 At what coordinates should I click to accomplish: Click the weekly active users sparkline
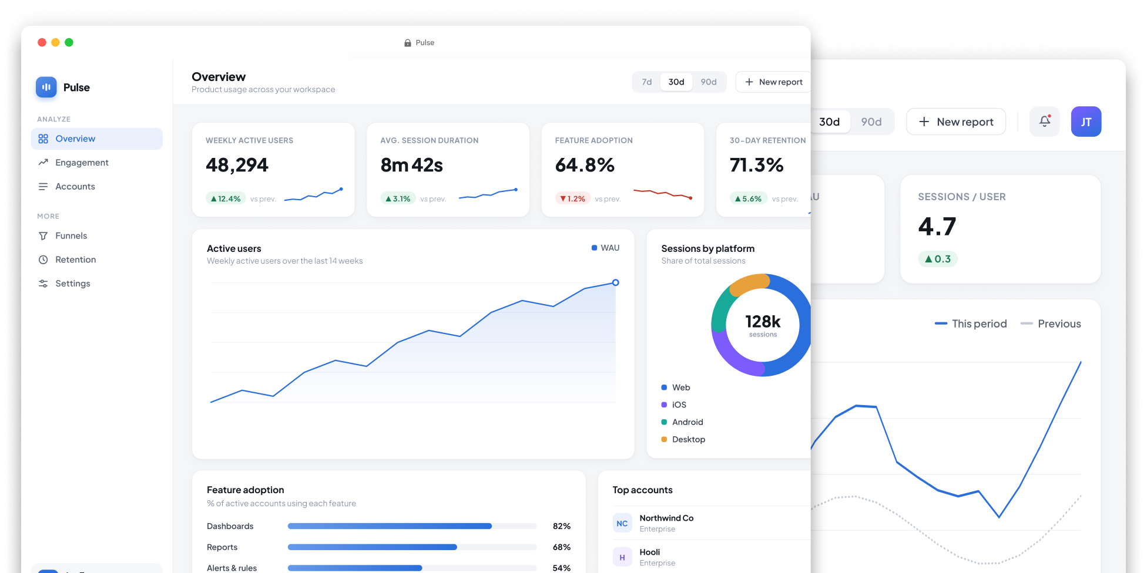coord(313,194)
